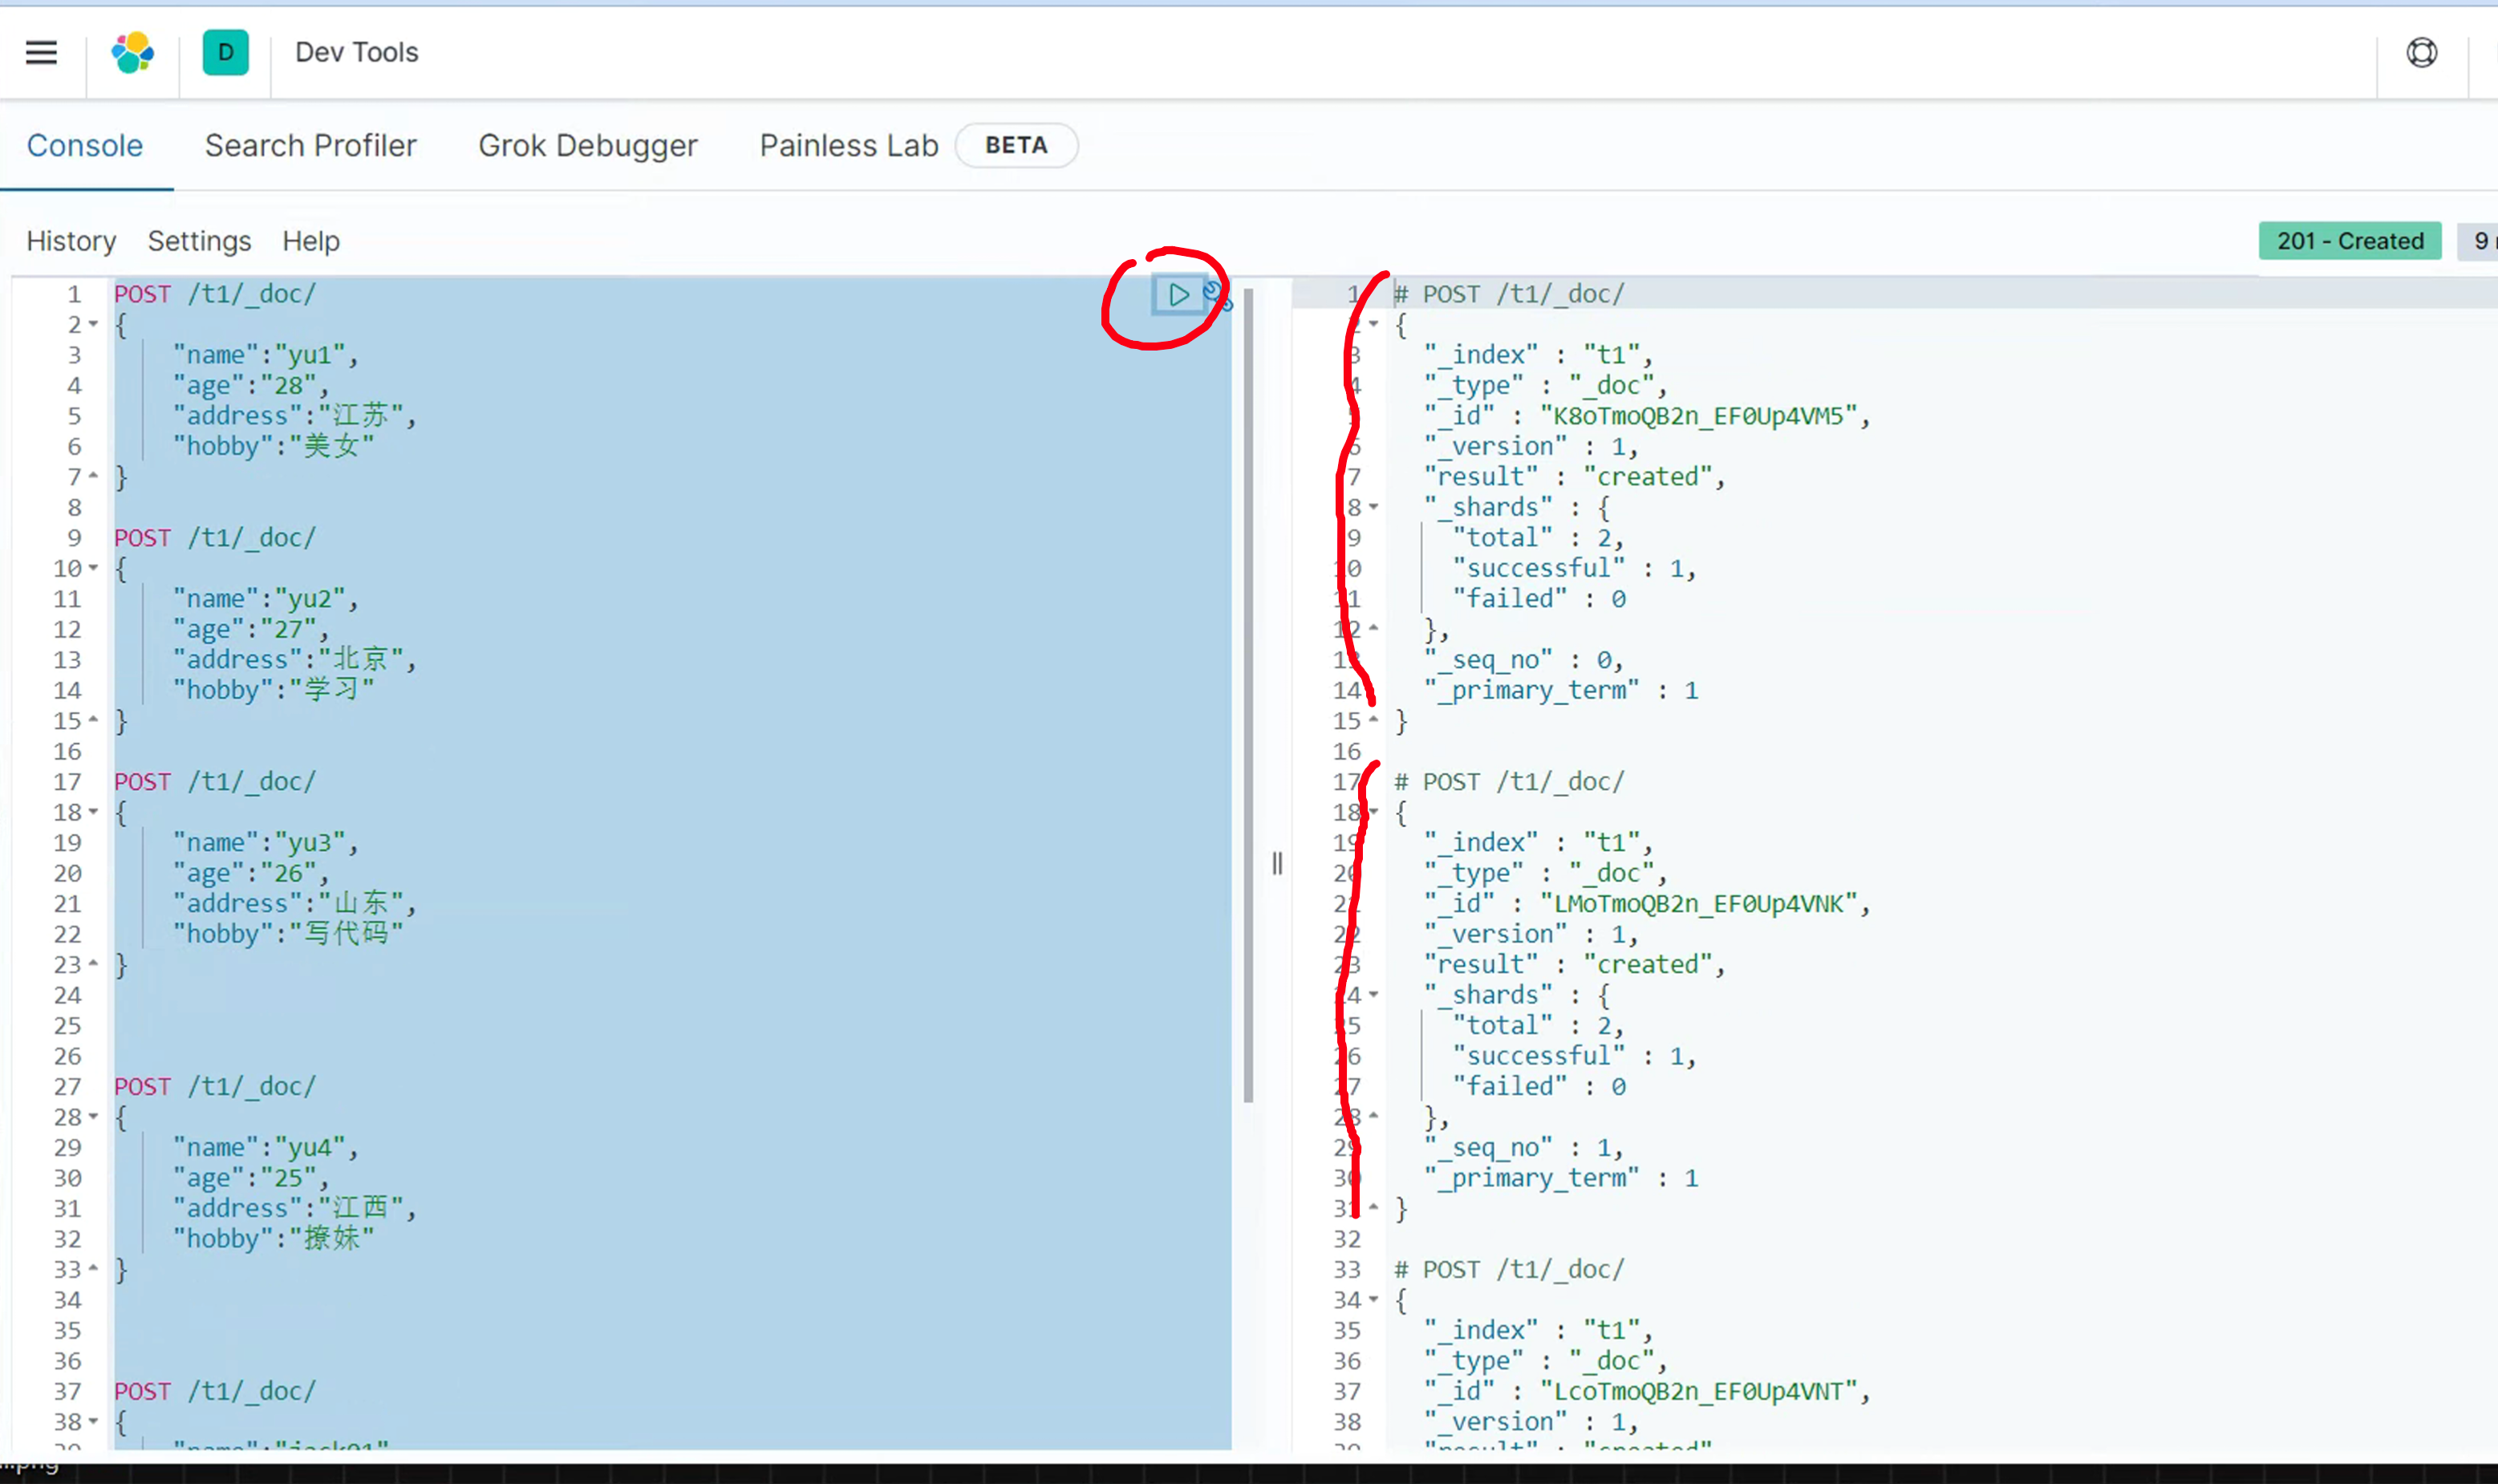Open the hamburger navigation menu

click(x=41, y=52)
